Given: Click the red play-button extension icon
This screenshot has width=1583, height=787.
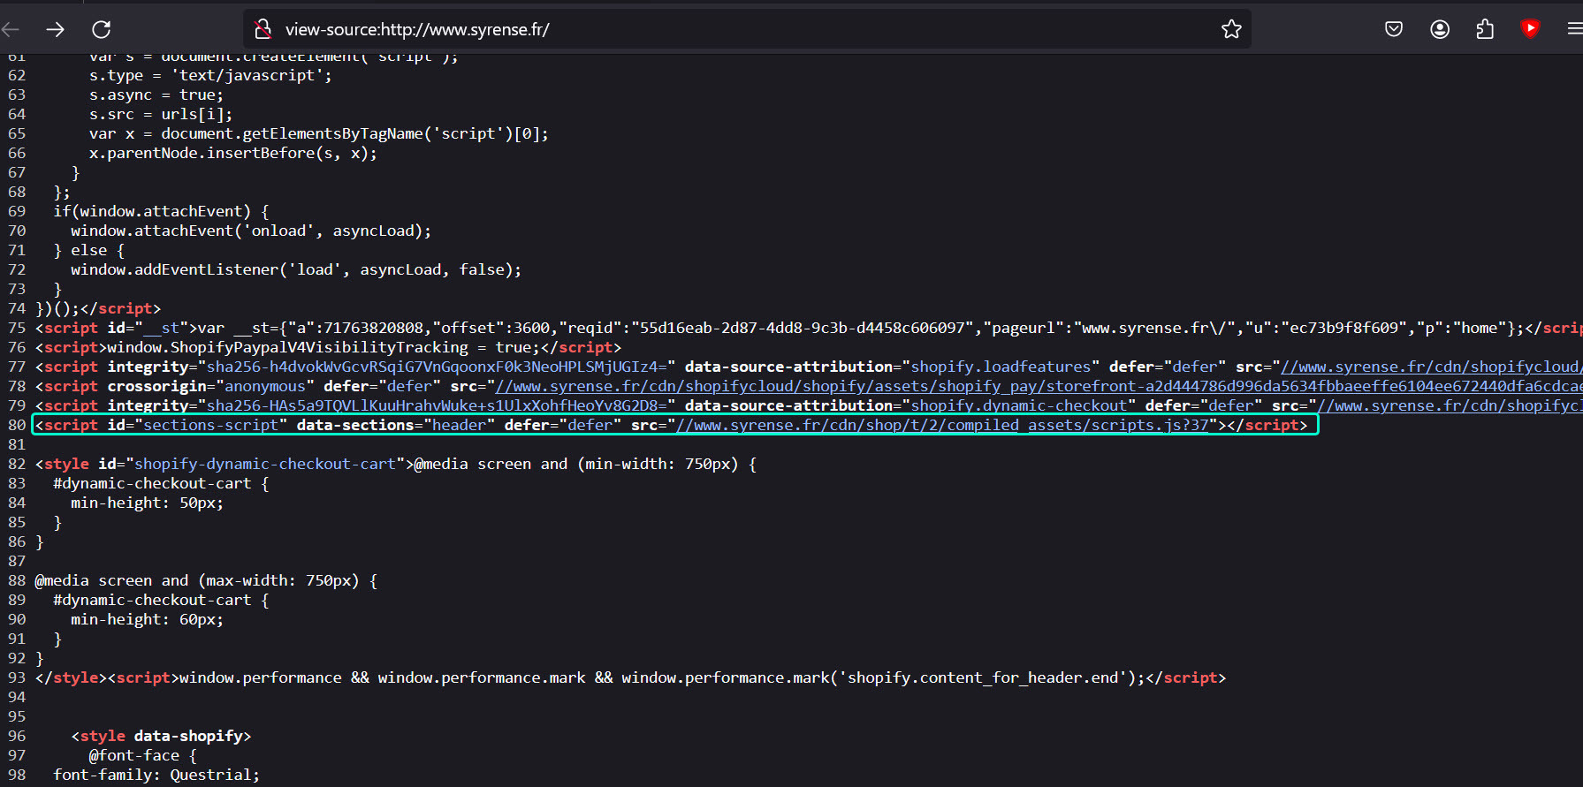Looking at the screenshot, I should coord(1530,28).
